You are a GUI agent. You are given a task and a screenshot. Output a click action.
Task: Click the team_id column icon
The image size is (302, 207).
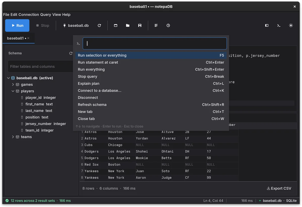tap(22, 130)
